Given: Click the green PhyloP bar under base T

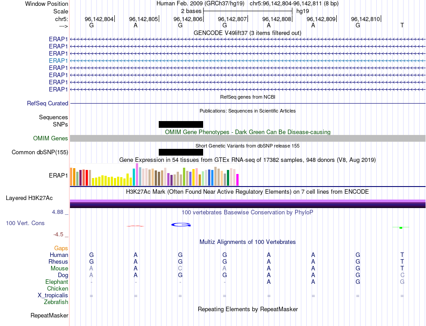Looking at the screenshot, I should [401, 227].
